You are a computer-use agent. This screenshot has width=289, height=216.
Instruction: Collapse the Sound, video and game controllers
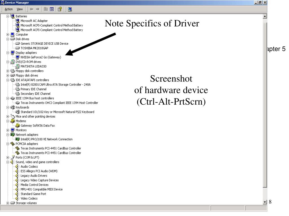(8, 162)
